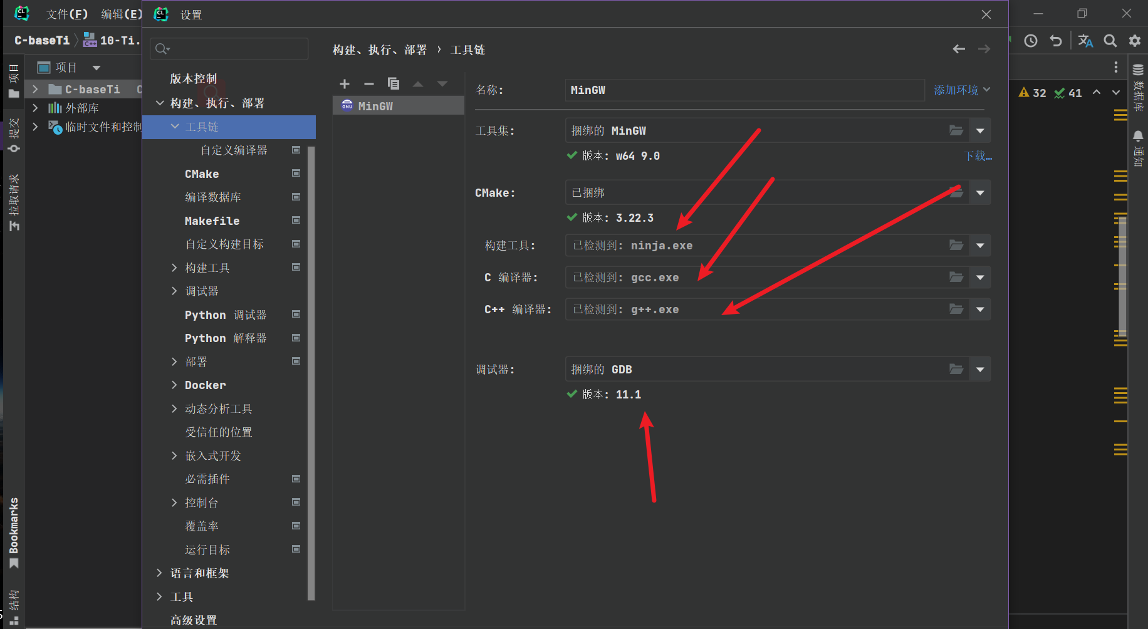Expand the 嵌入式开发 settings node
The width and height of the screenshot is (1148, 629).
click(174, 455)
